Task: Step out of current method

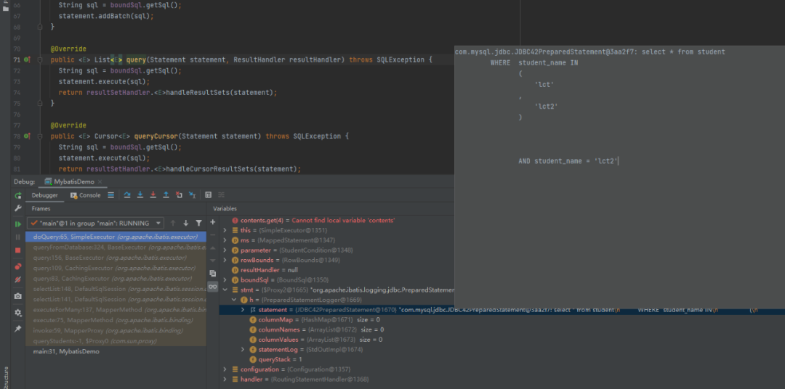Action: pos(166,195)
